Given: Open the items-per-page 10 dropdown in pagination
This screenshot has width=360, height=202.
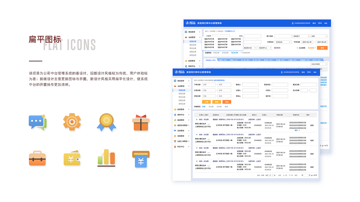Looking at the screenshot, I should click(271, 175).
